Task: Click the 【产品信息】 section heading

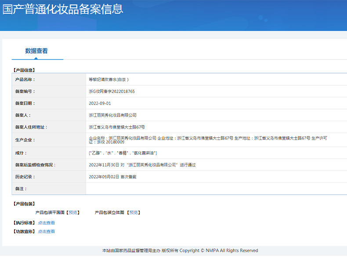Action: [25, 70]
